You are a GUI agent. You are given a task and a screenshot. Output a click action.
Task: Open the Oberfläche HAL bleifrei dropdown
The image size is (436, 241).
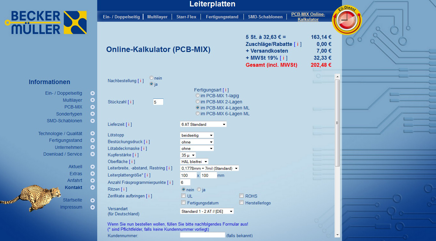(194, 162)
